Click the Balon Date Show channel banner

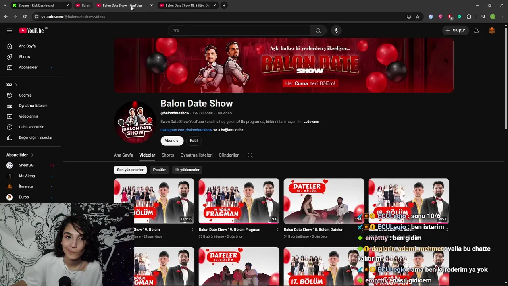pos(284,65)
